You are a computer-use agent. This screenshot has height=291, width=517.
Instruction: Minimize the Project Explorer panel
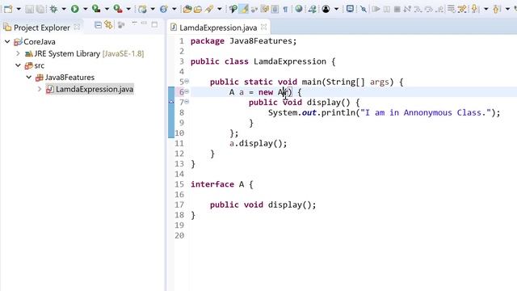point(144,23)
